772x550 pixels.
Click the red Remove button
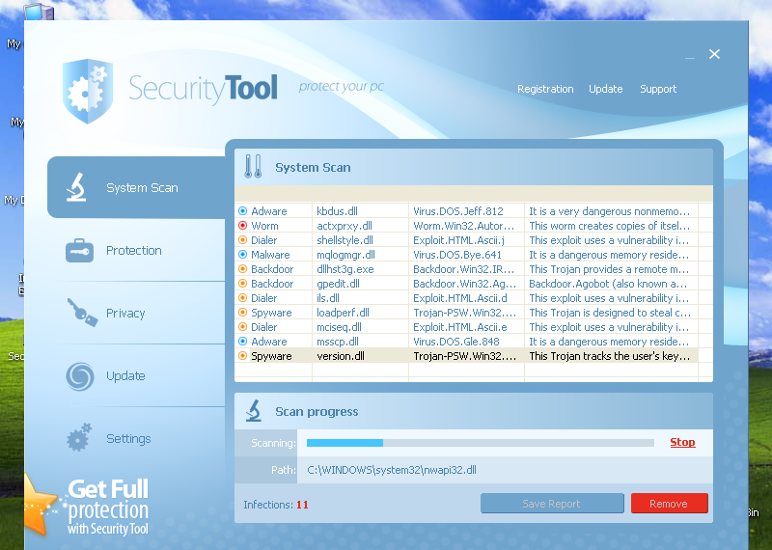tap(669, 504)
